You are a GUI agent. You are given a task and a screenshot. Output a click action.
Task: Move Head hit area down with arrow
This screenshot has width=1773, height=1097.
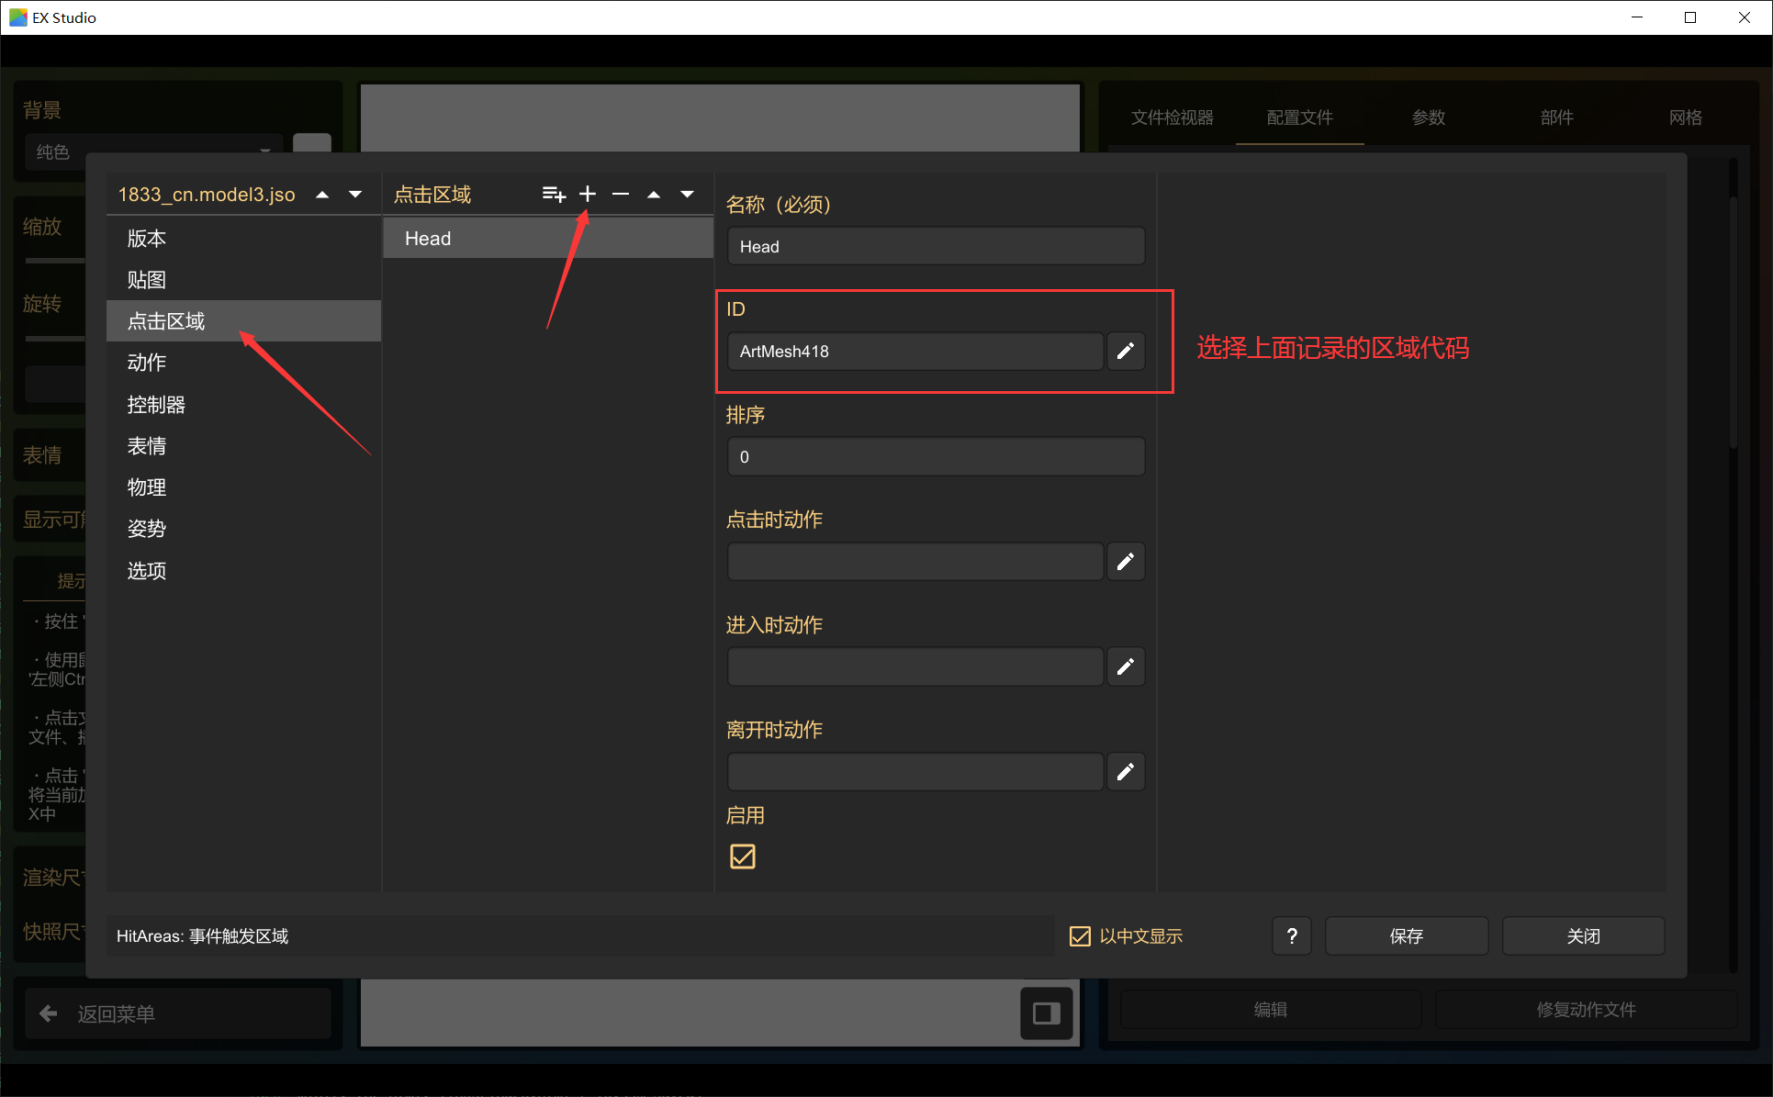(687, 195)
